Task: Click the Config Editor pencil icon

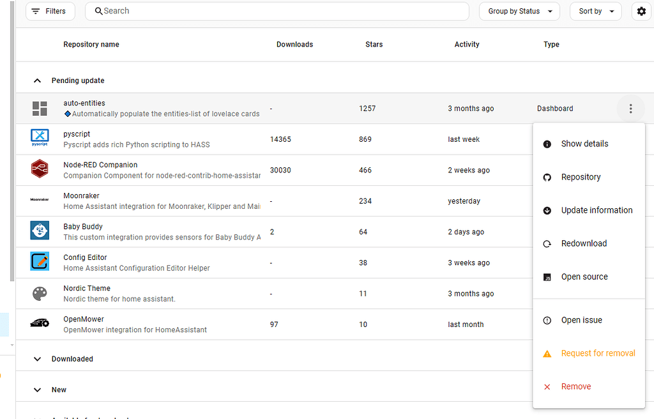Action: click(40, 262)
